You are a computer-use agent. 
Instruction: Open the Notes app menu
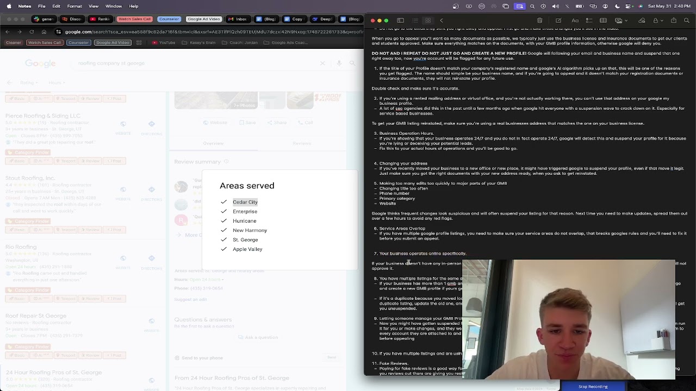point(24,6)
